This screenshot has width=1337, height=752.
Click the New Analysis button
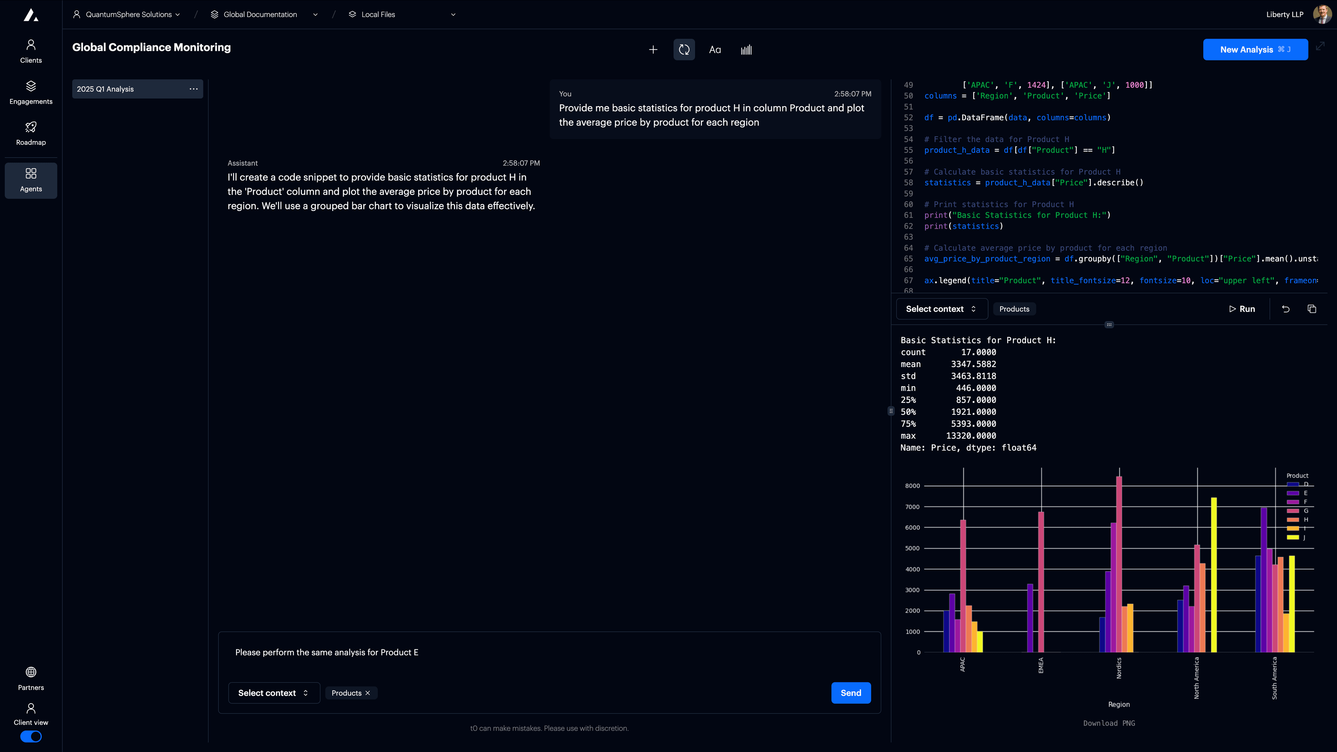[1255, 49]
